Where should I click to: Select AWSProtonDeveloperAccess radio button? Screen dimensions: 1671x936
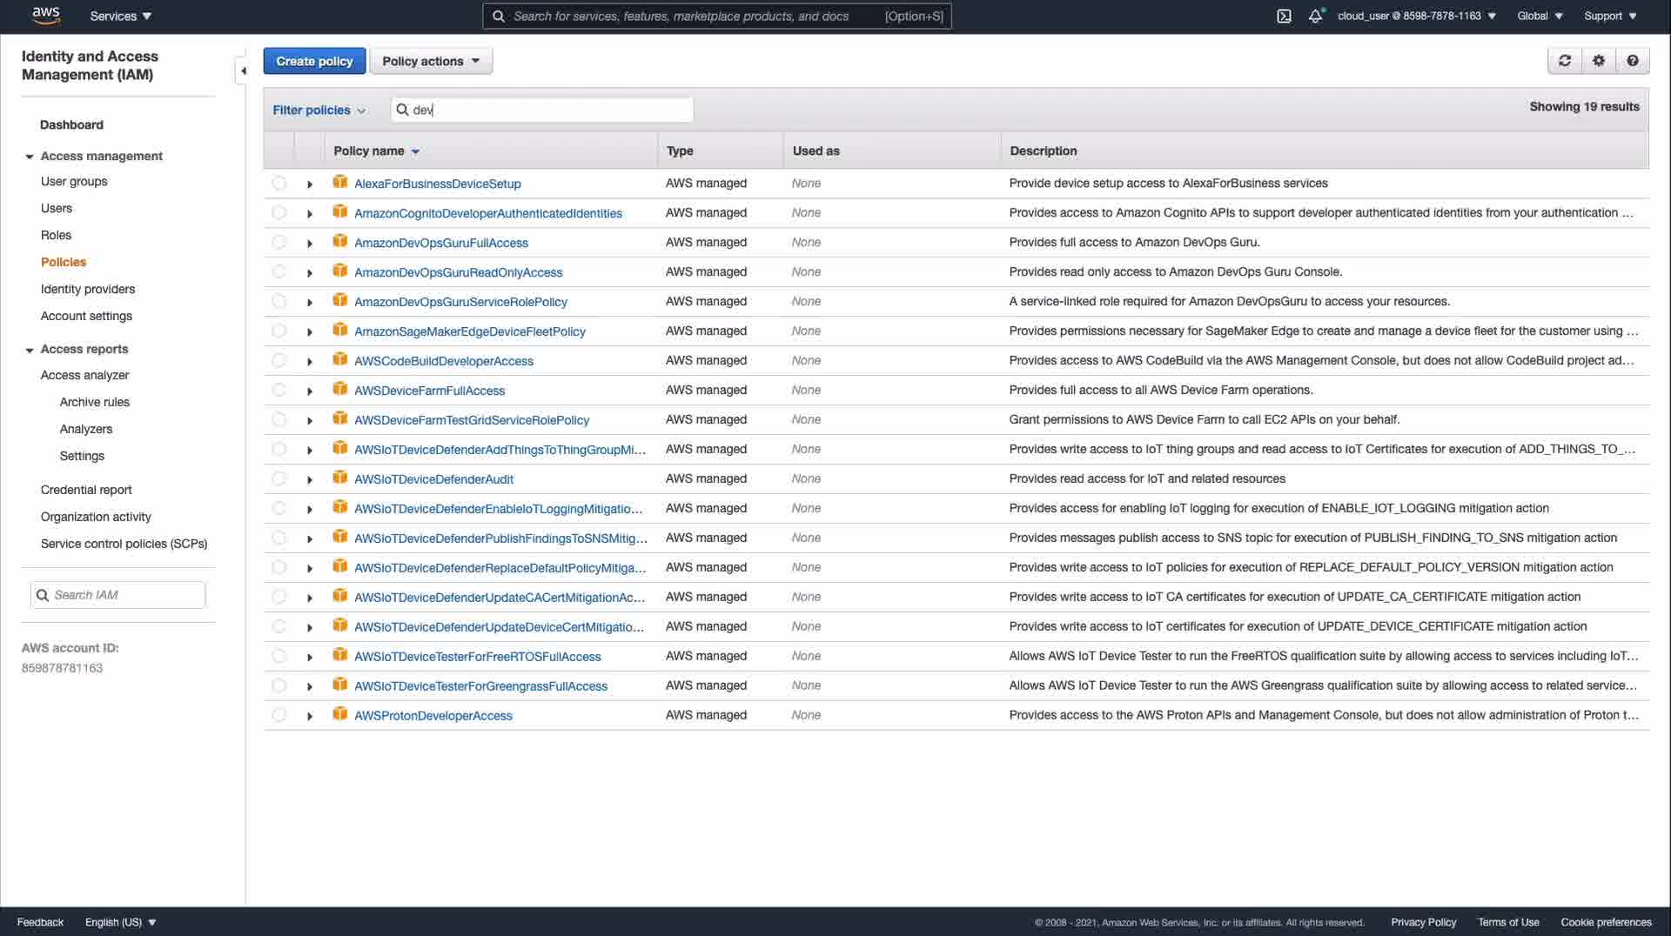pyautogui.click(x=278, y=715)
